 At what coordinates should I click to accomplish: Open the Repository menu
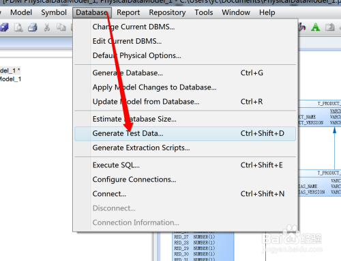[x=167, y=12]
